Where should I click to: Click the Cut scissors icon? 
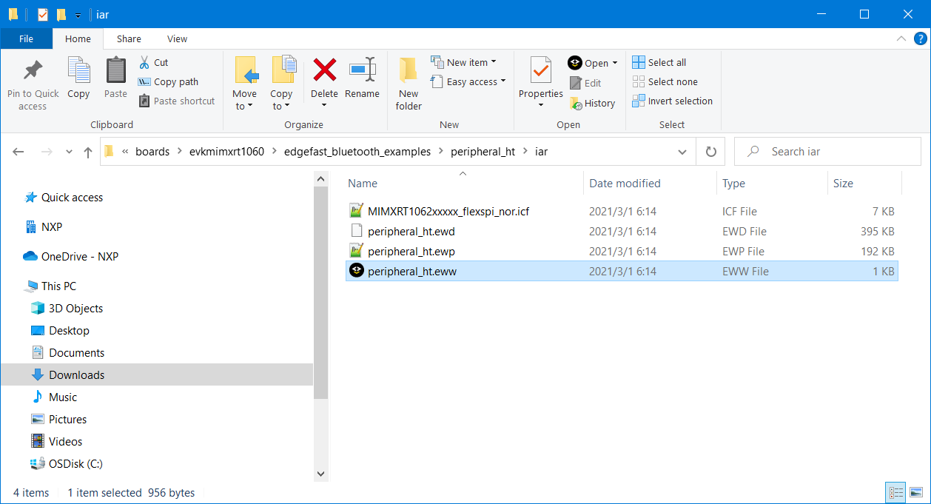tap(145, 63)
